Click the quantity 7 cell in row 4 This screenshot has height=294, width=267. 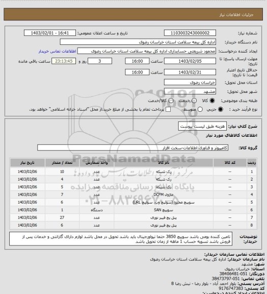point(62,194)
